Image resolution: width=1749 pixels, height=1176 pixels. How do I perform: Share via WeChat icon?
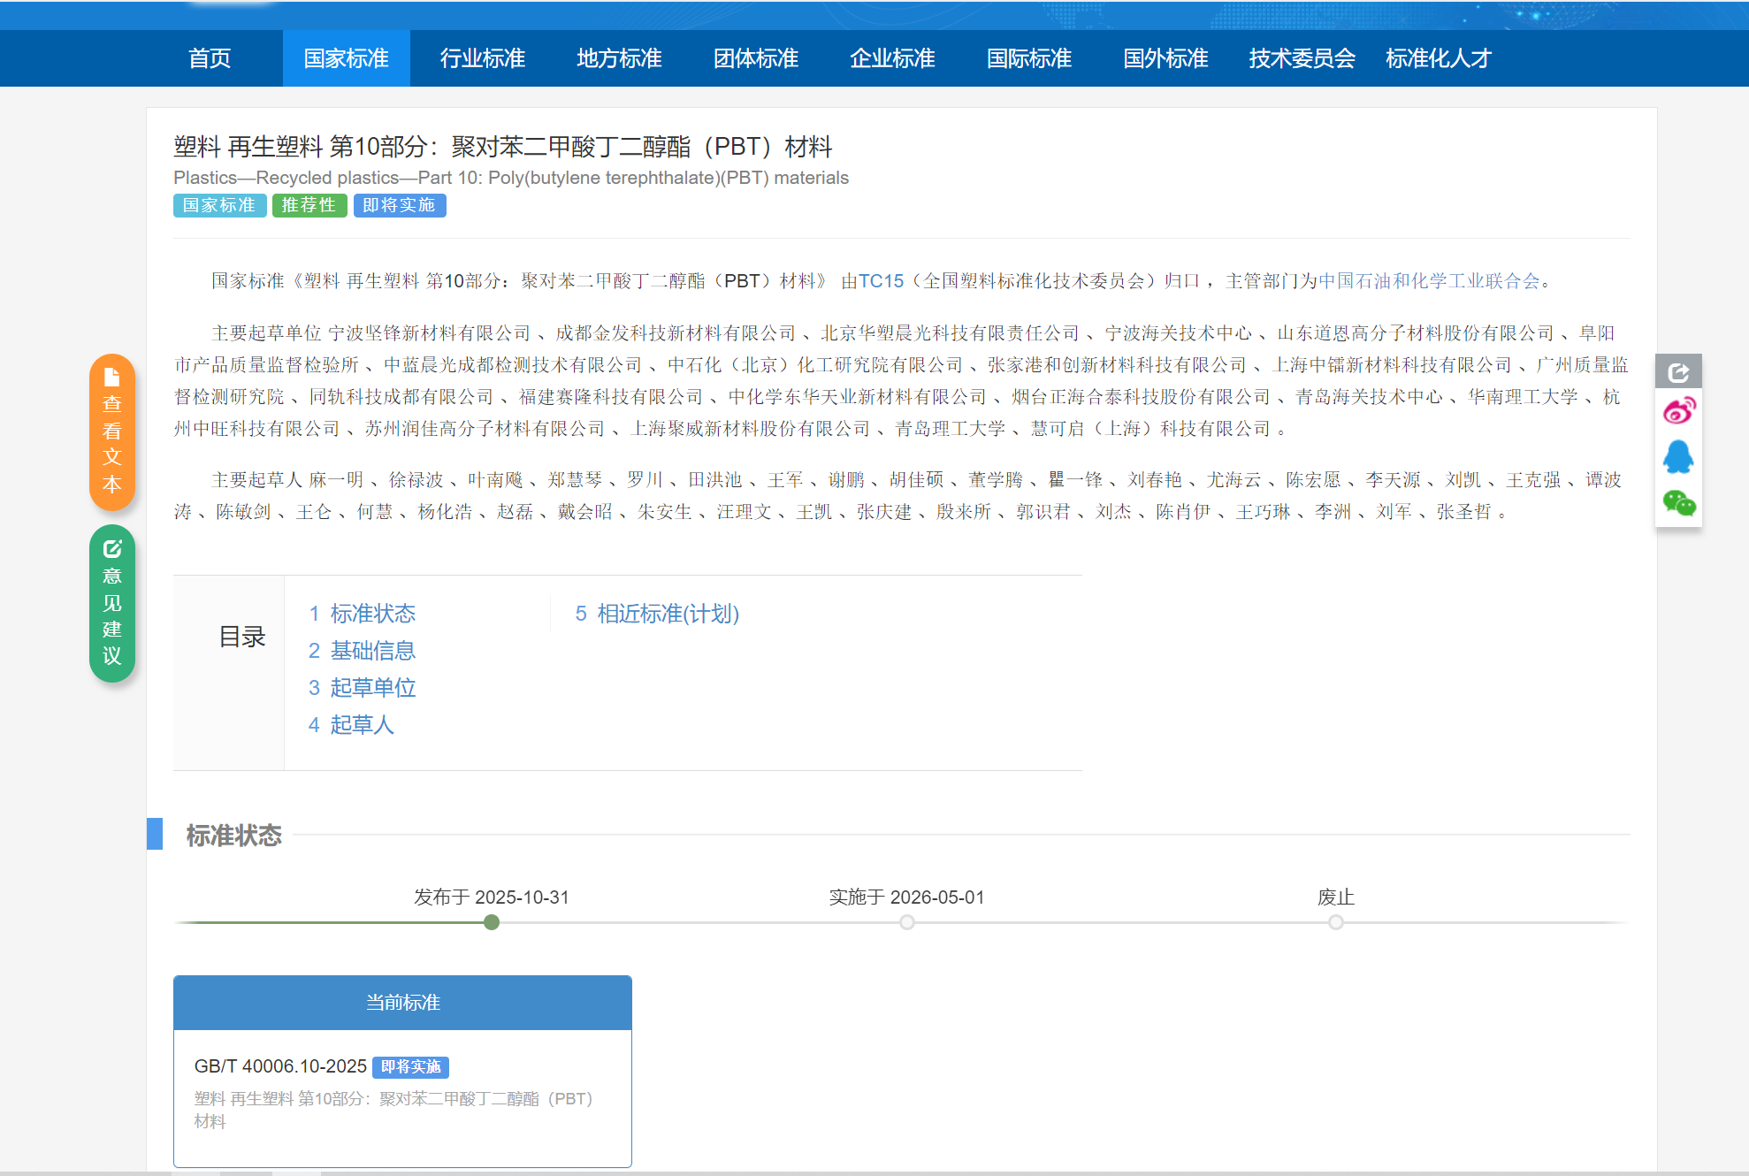click(1678, 503)
